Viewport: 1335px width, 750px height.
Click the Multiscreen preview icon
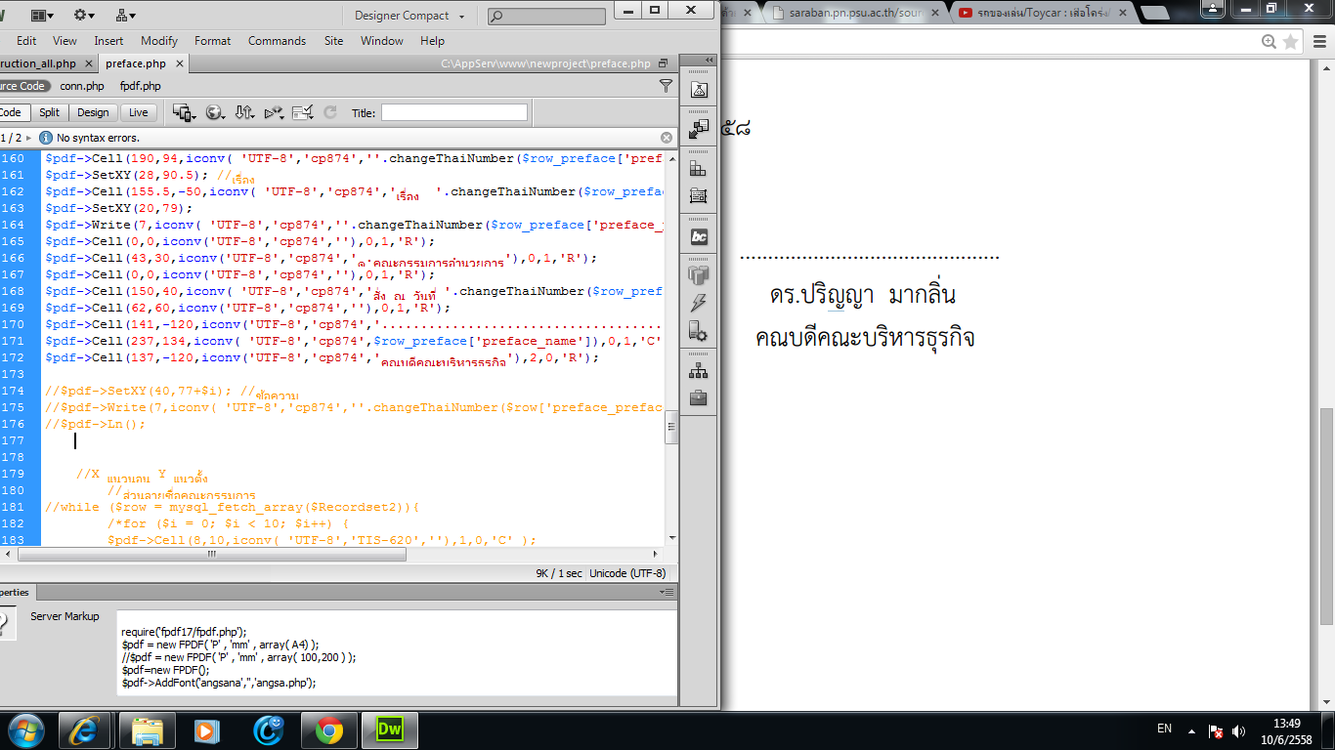[184, 112]
